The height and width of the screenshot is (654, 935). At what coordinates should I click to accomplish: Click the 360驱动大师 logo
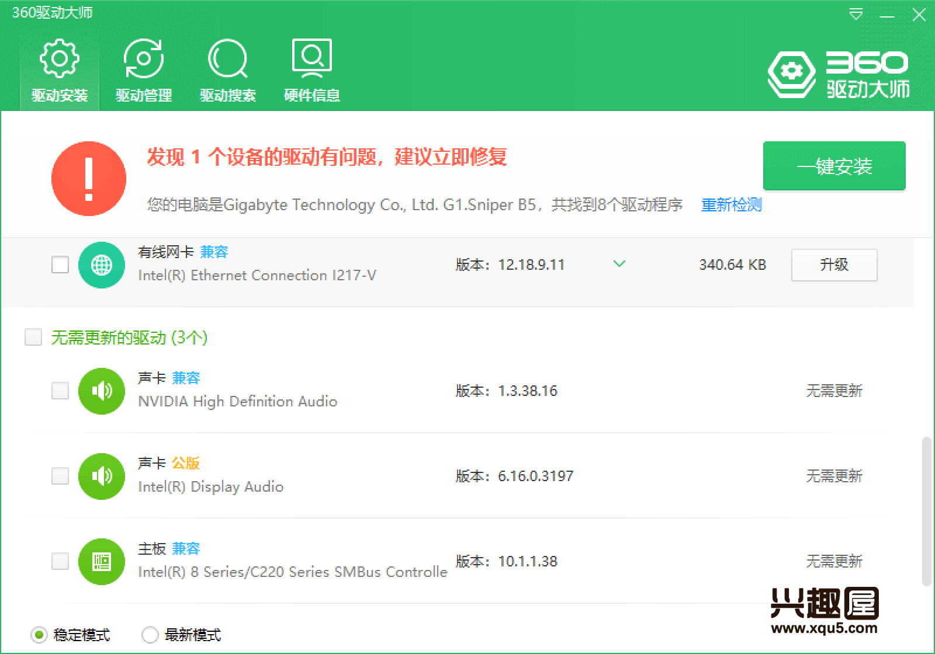tap(839, 74)
